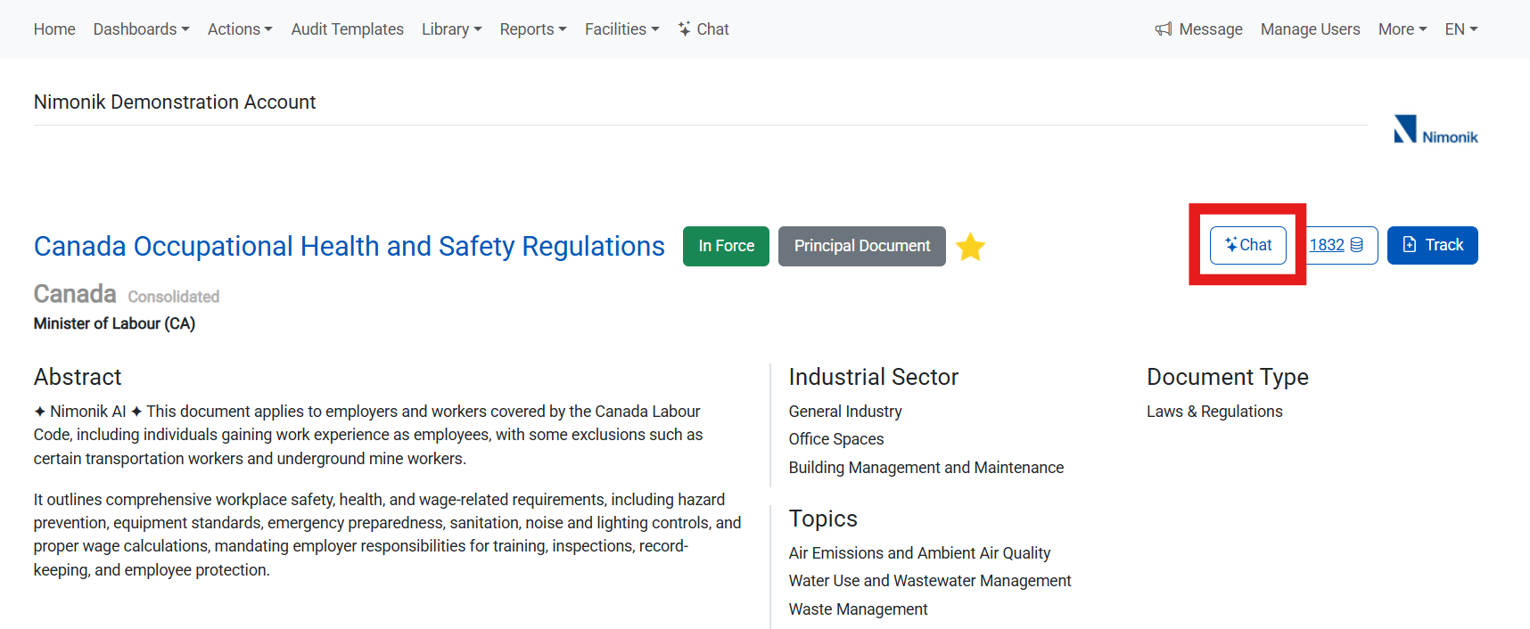Viewport: 1530px width, 629px height.
Task: Click the sparkle icon beside Chat in navbar
Action: click(x=684, y=29)
